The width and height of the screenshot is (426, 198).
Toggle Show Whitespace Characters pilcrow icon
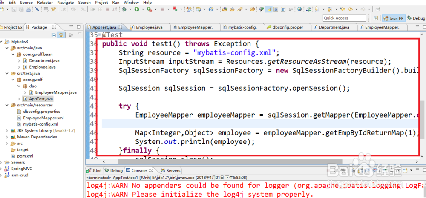pyautogui.click(x=283, y=9)
